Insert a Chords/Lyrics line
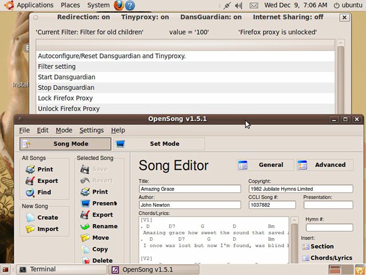 327,258
